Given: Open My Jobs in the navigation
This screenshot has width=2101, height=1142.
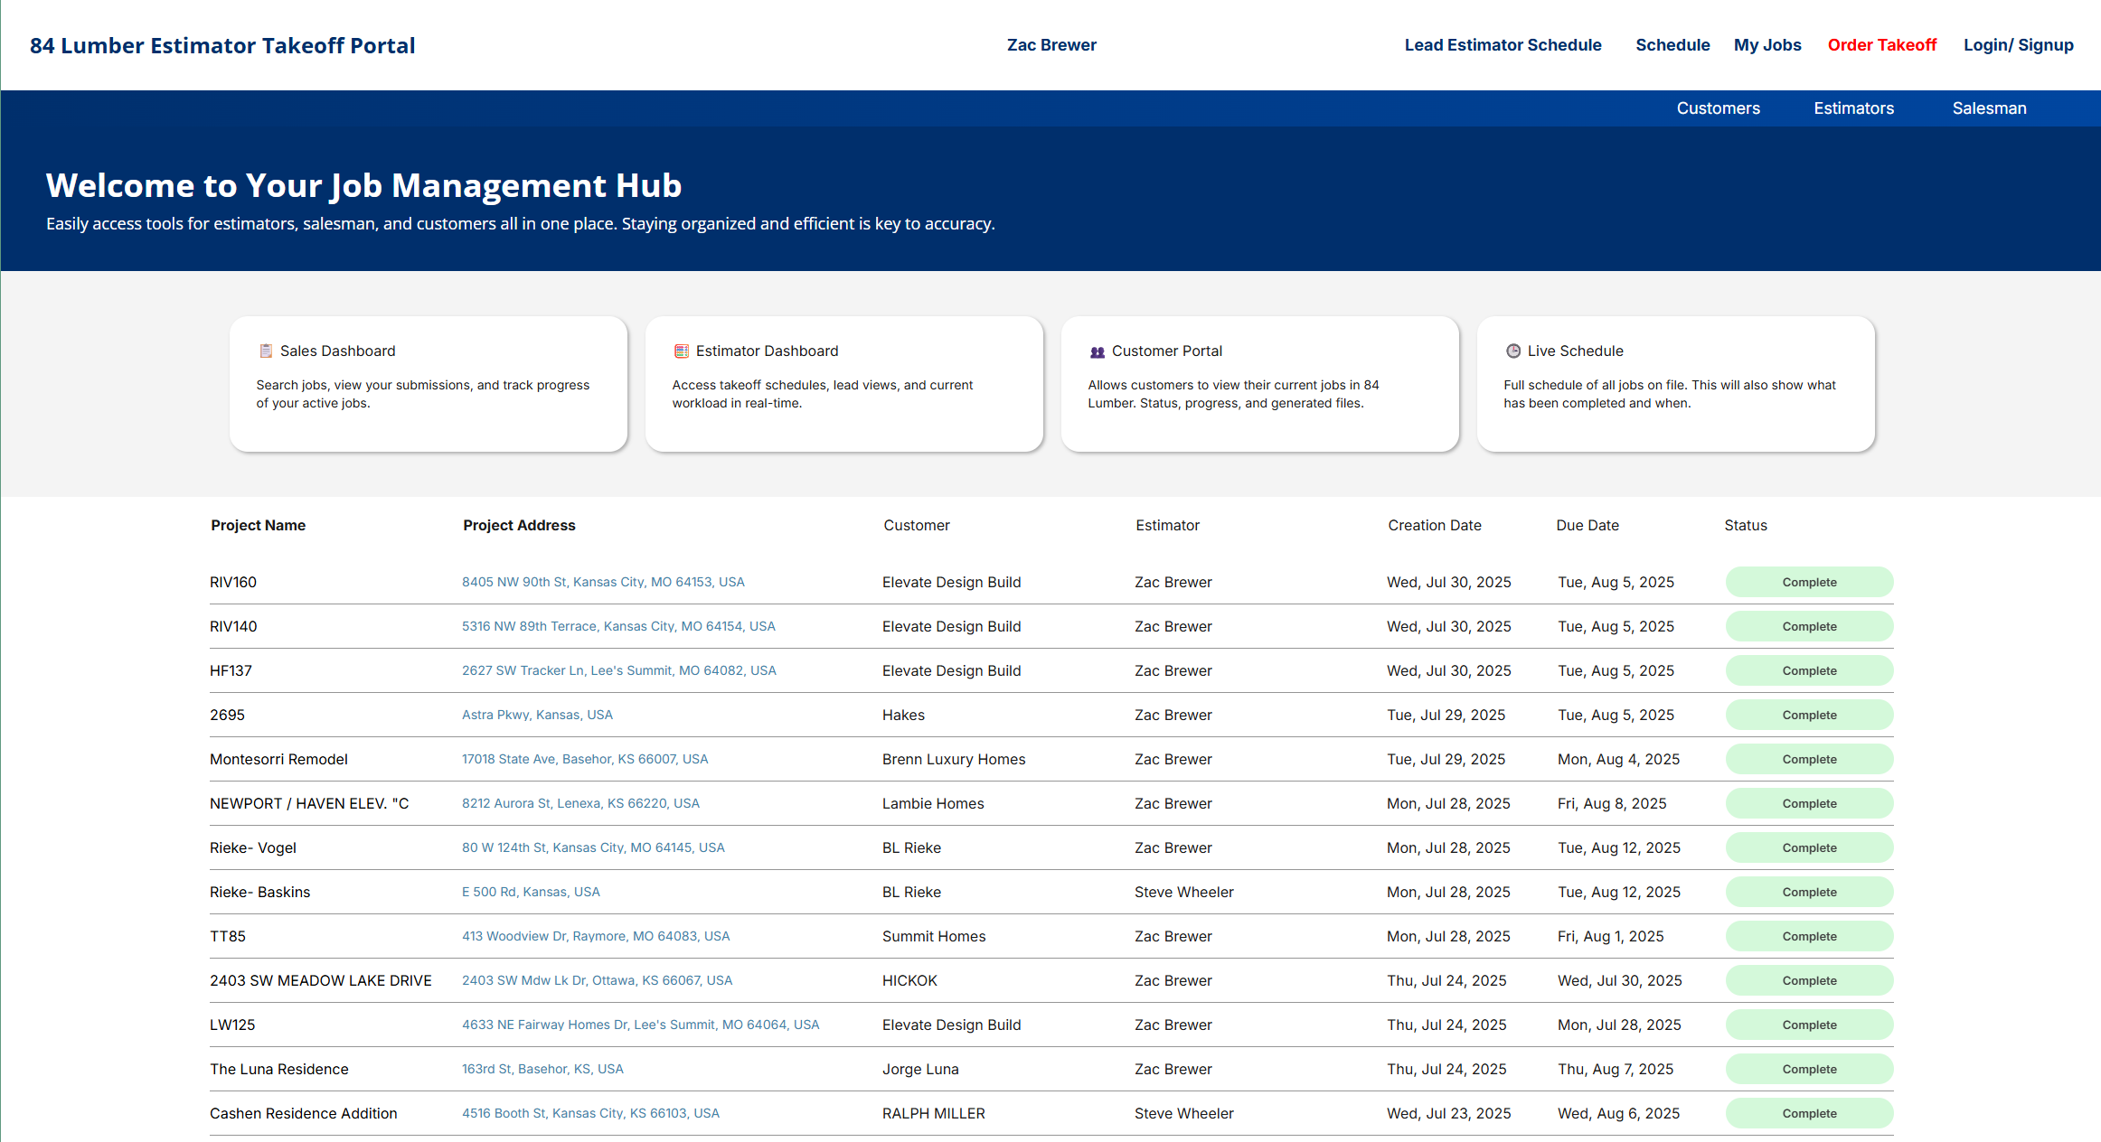Looking at the screenshot, I should 1767,45.
